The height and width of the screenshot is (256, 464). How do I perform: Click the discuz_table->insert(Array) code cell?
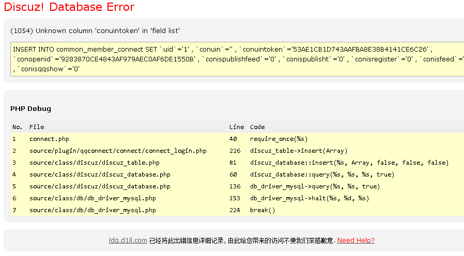click(x=299, y=151)
